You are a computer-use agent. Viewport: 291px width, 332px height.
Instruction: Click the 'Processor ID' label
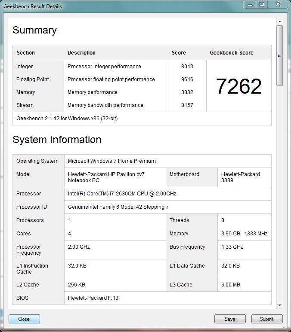tap(32, 207)
